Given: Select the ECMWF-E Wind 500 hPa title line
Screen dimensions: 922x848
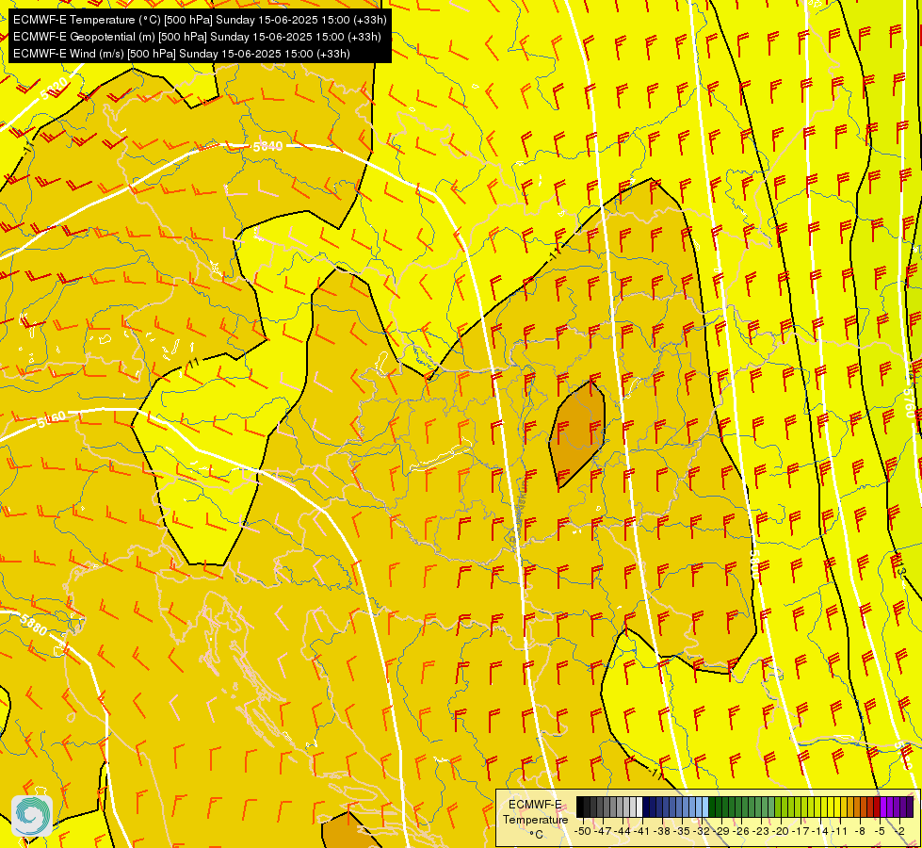Looking at the screenshot, I should 182,54.
